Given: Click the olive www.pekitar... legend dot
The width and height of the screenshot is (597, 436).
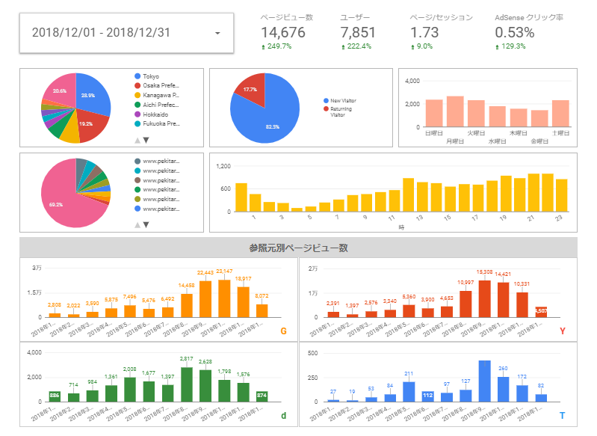Looking at the screenshot, I should (137, 199).
